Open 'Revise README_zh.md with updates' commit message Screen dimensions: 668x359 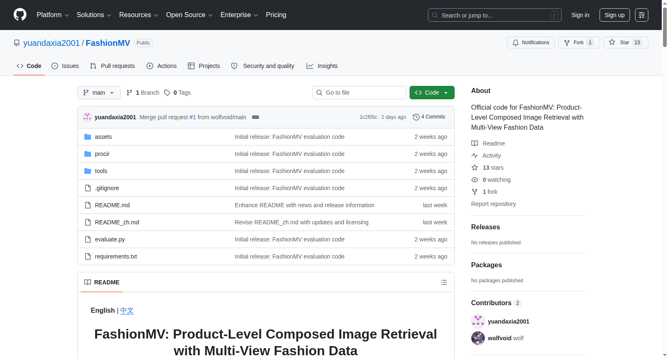tap(301, 222)
